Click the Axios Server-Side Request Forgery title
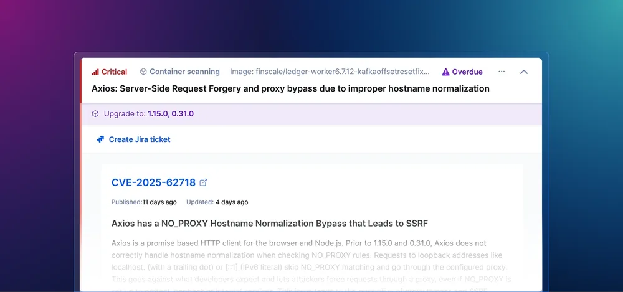Viewport: 623px width, 292px height. [x=290, y=88]
